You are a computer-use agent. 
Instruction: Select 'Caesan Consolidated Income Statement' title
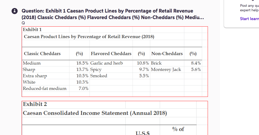click(95, 113)
